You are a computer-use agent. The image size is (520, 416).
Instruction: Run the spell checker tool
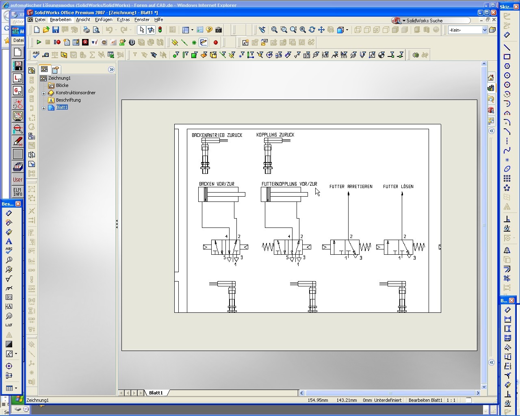coord(35,54)
